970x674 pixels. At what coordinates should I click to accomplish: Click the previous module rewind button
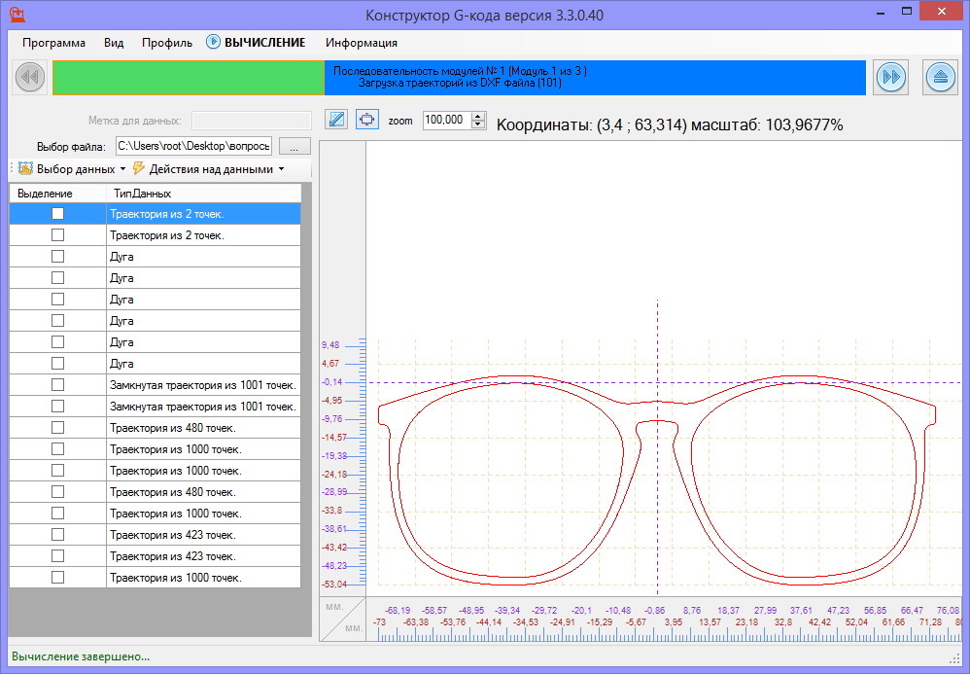point(29,77)
